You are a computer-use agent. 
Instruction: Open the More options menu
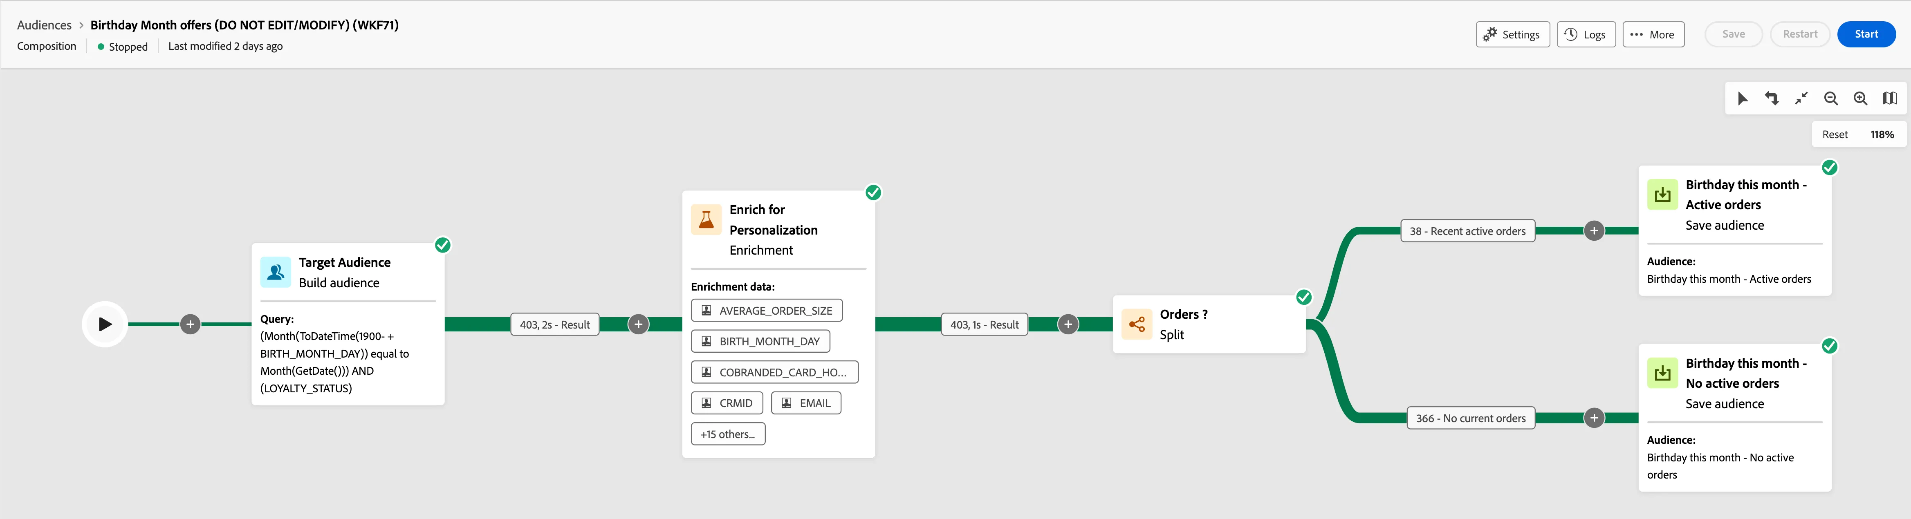tap(1653, 34)
